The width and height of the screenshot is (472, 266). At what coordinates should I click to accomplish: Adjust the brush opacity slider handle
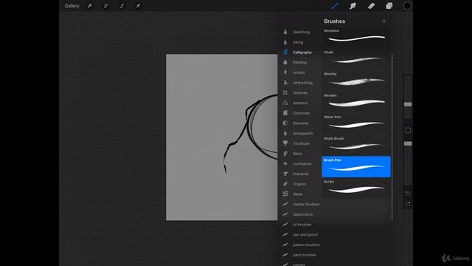point(408,143)
